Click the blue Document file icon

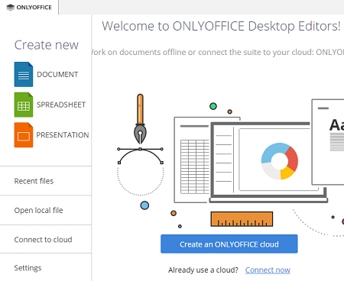pyautogui.click(x=24, y=74)
